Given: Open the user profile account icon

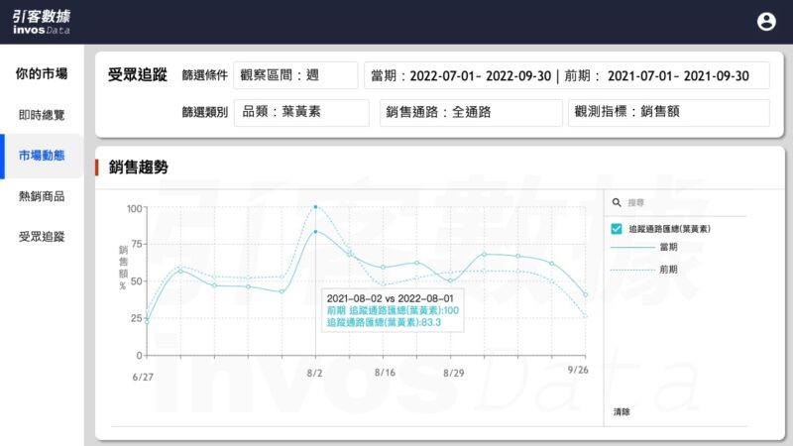Looking at the screenshot, I should 766,21.
